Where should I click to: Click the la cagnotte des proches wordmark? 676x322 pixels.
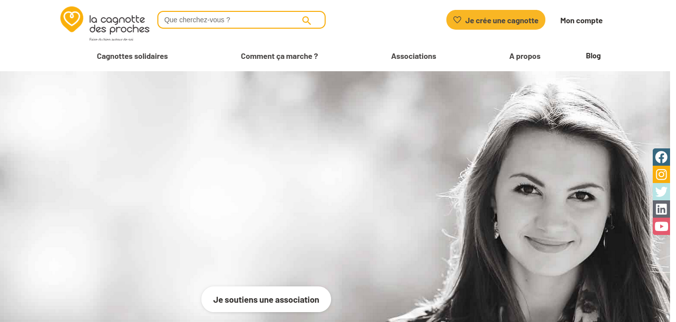pos(119,24)
